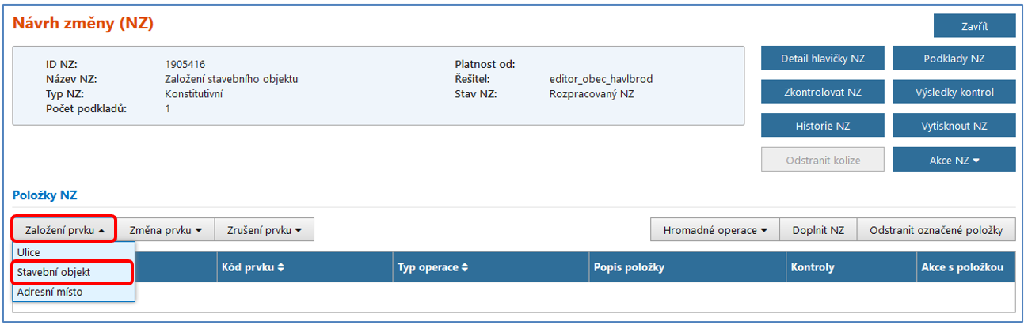Screen dimensions: 1024x325
Task: Click Odstranit označené položky
Action: pos(936,230)
